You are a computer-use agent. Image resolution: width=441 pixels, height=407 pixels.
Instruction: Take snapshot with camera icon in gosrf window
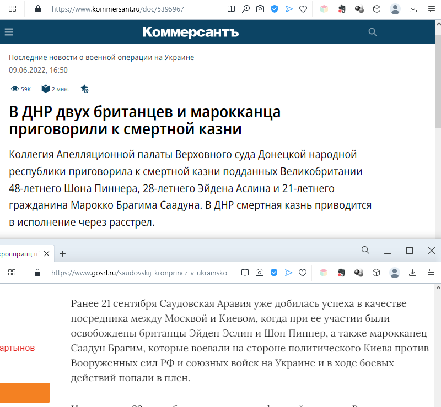[x=260, y=273]
